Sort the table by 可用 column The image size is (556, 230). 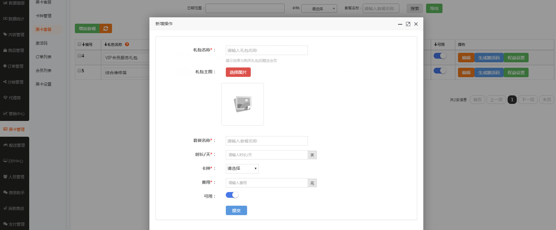coord(439,44)
